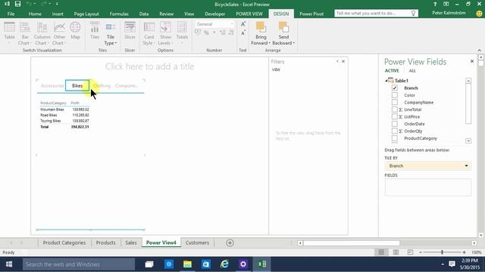The width and height of the screenshot is (485, 272).
Task: Collapse the ribbon with the chevron
Action: coord(480,51)
